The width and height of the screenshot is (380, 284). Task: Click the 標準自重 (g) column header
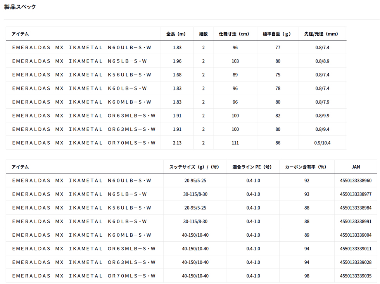coord(277,34)
